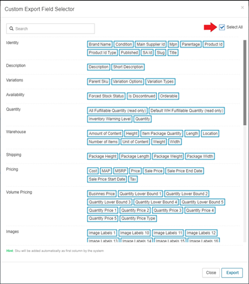This screenshot has height=284, width=249.
Task: Toggle the Brand Name field tag
Action: click(100, 44)
